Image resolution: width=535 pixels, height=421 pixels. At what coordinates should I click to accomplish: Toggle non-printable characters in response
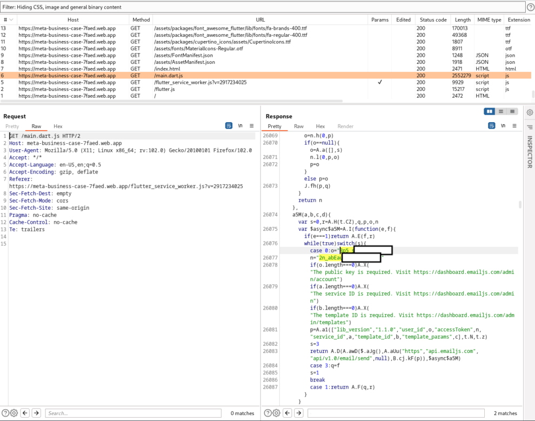click(x=503, y=126)
